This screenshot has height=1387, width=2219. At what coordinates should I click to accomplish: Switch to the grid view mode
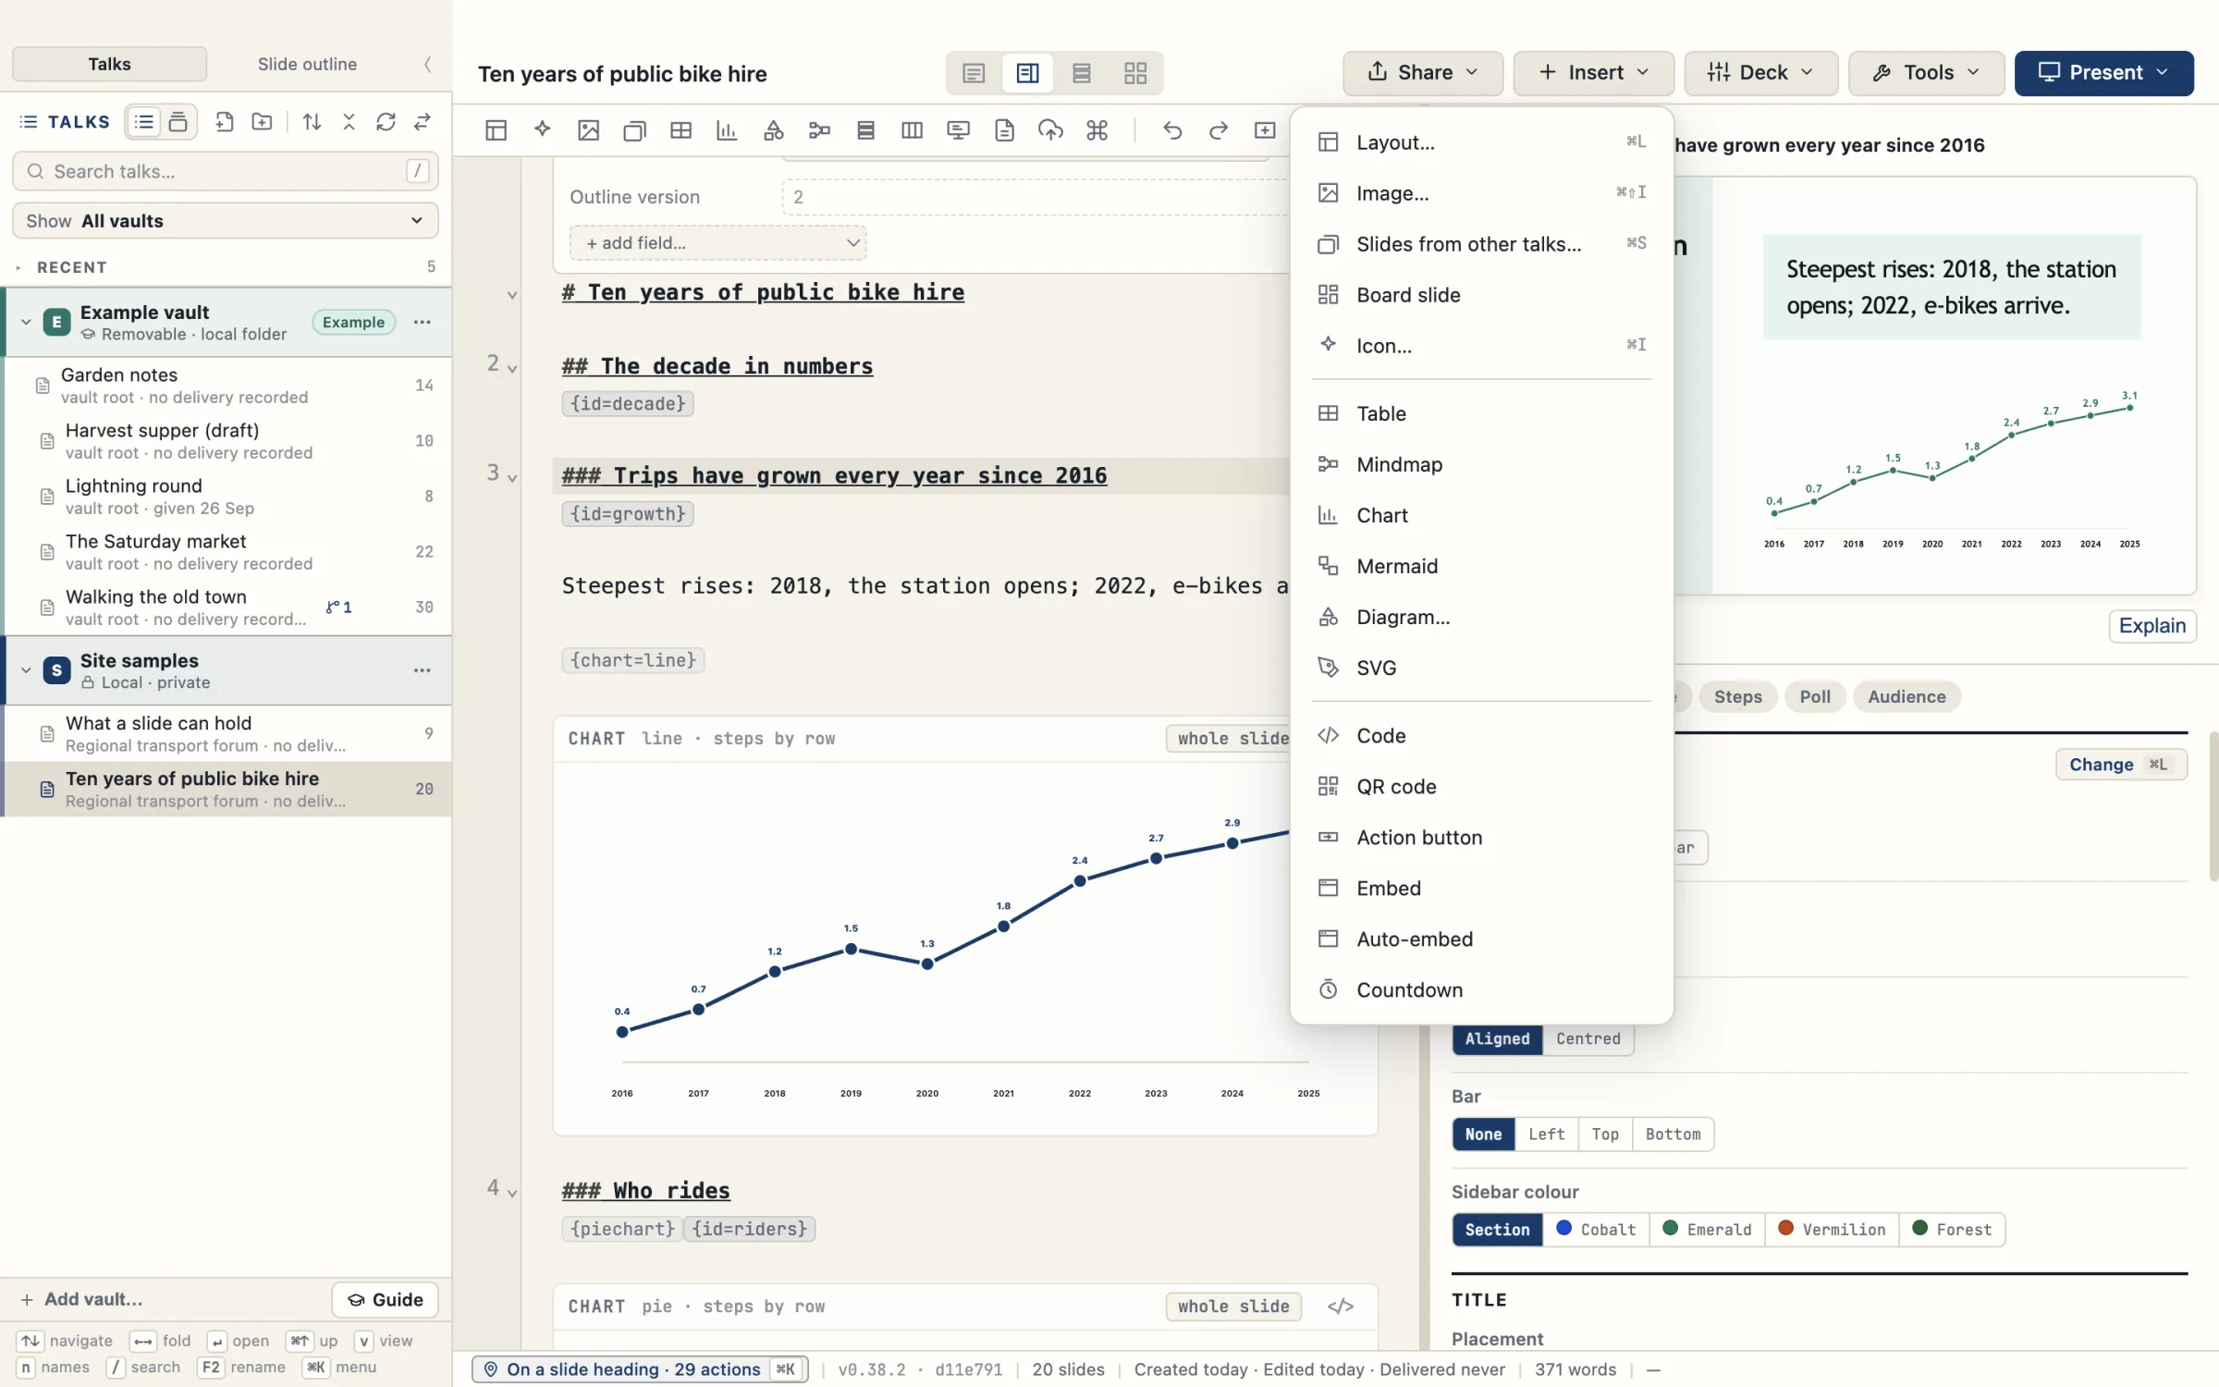pyautogui.click(x=1134, y=73)
